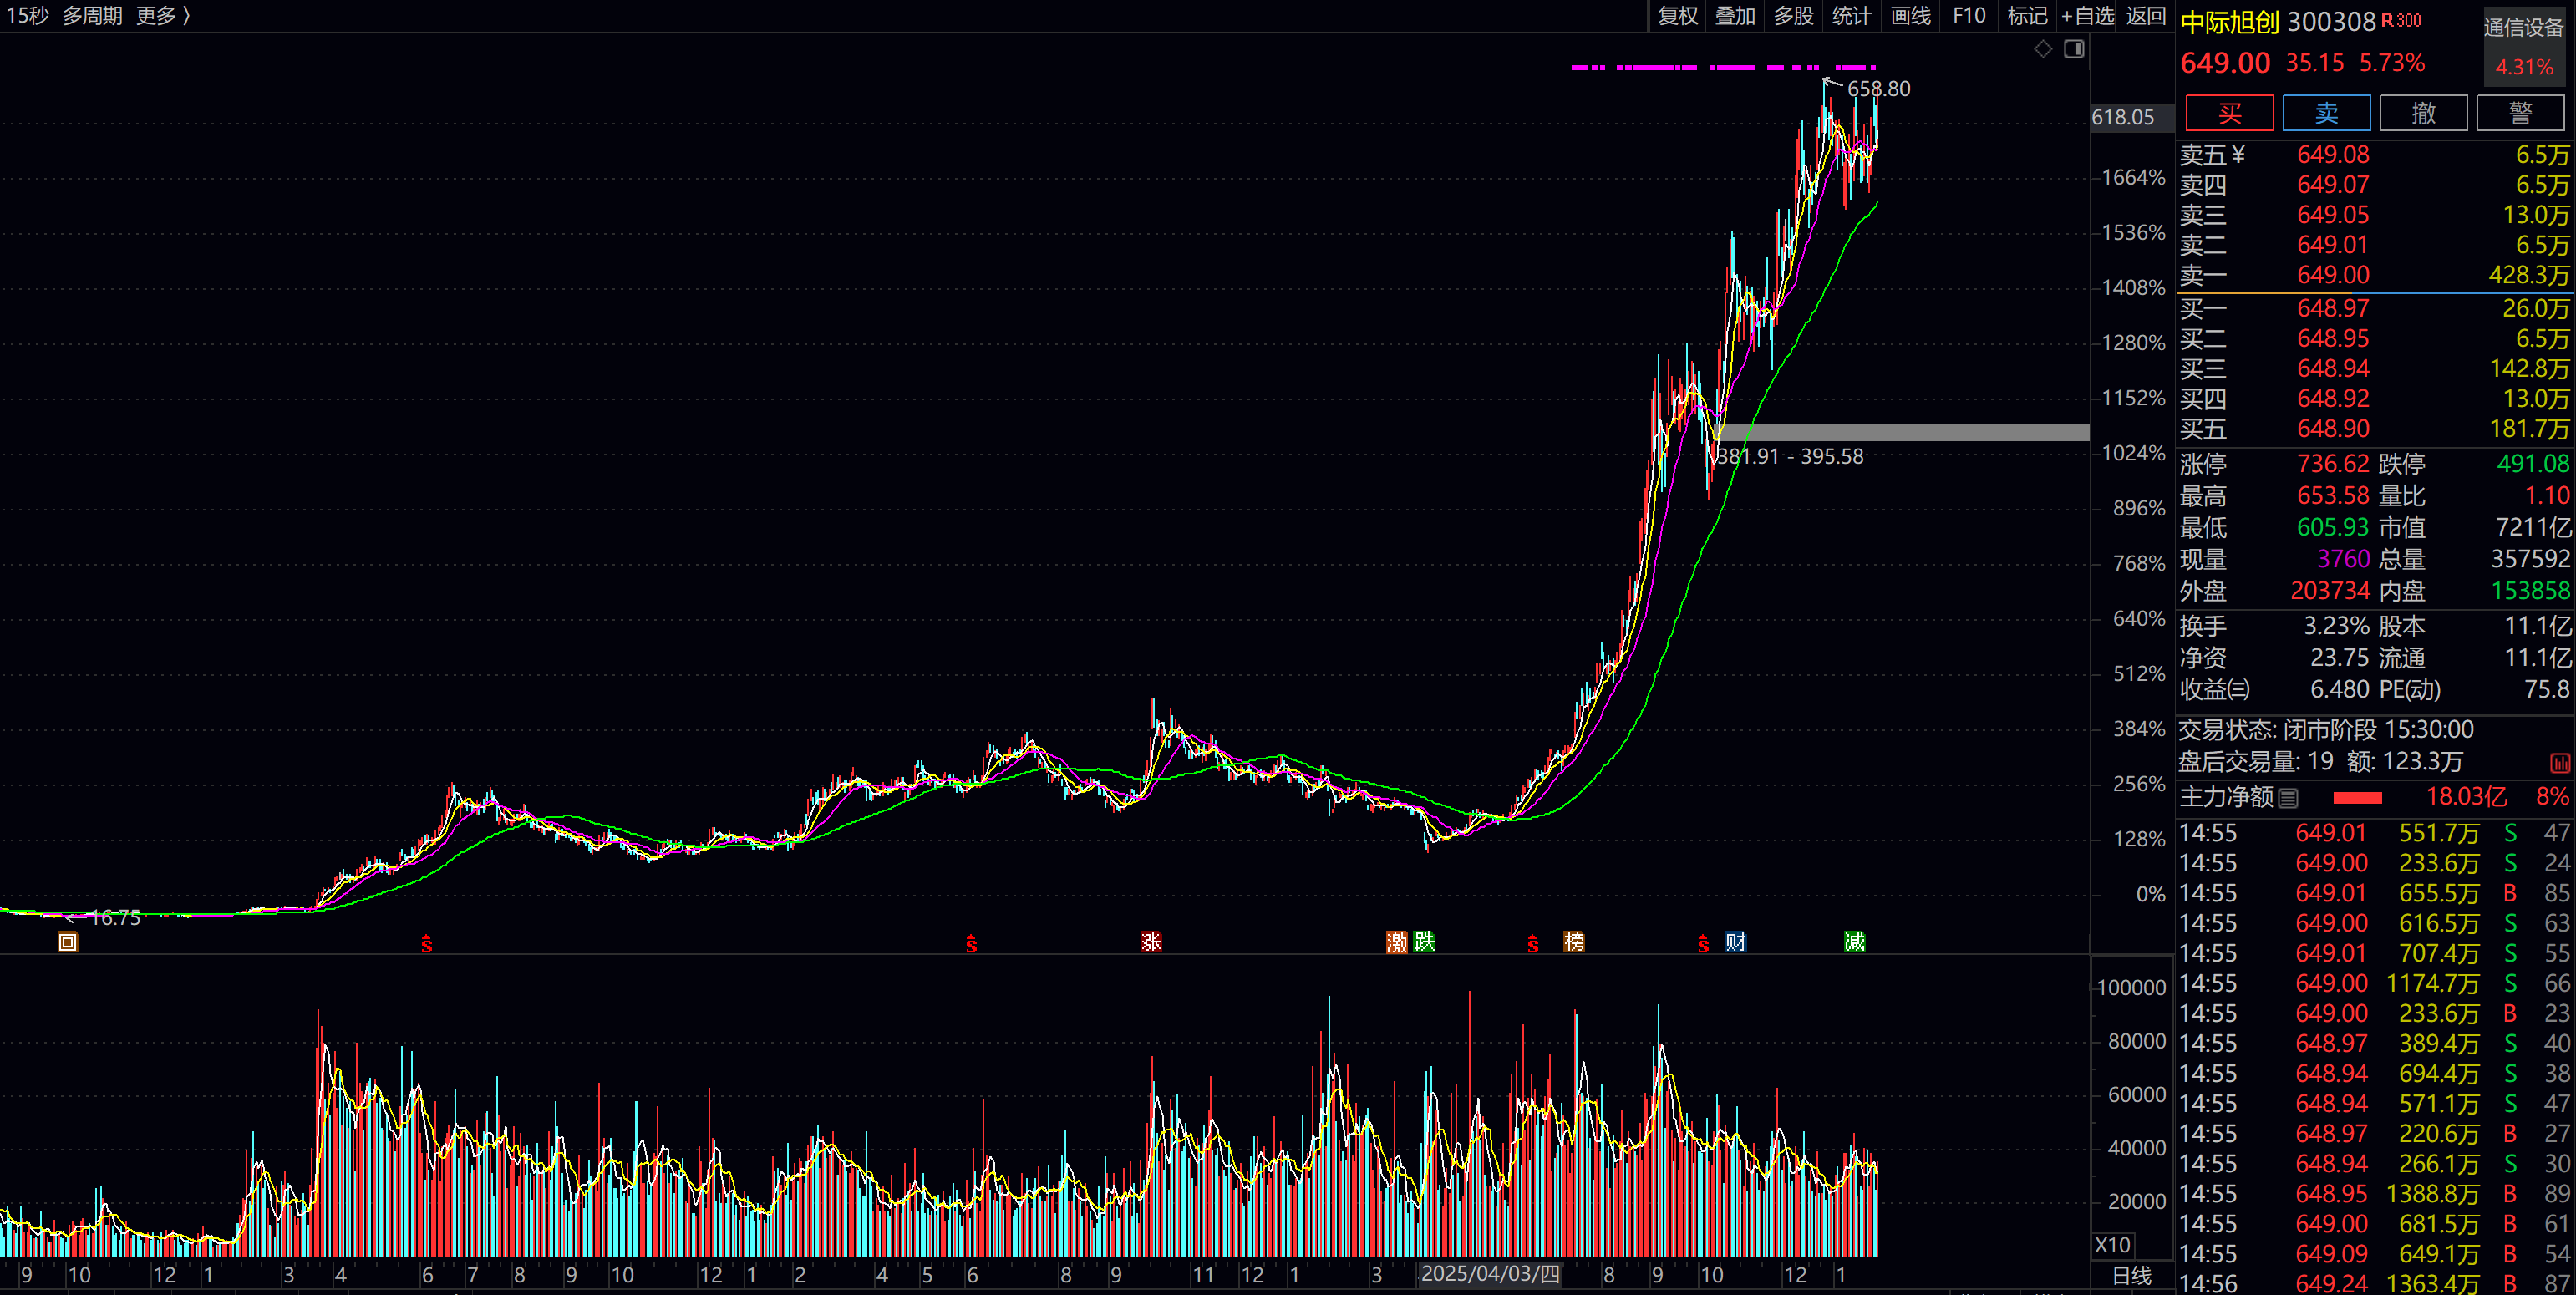2576x1295 pixels.
Task: Click the gray 381.91-395.58 price band
Action: tap(1900, 432)
